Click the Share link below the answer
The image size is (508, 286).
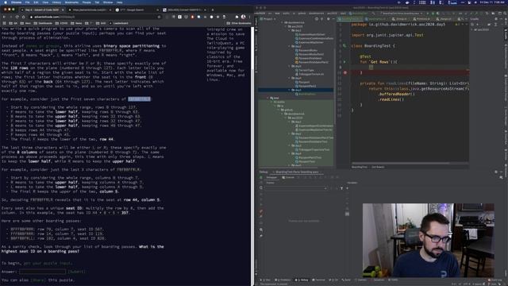click(38, 280)
